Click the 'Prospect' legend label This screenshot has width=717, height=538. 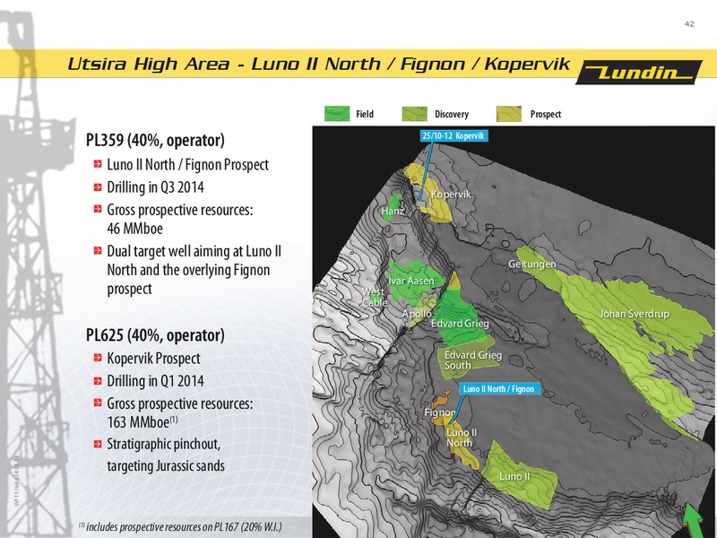(546, 114)
